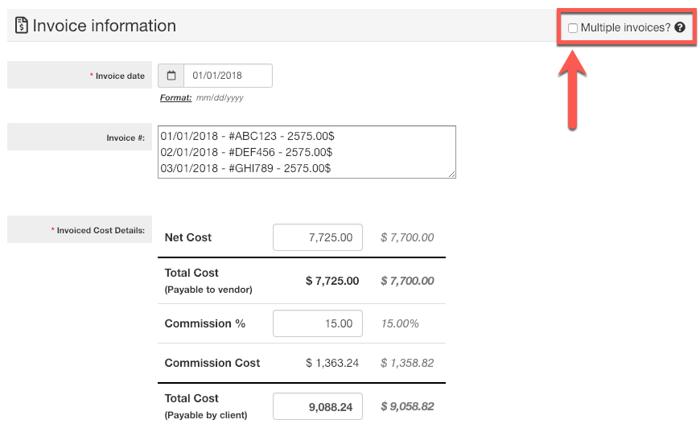Screen dimensions: 700x432
Task: Click inside the Invoice # text area
Action: click(x=307, y=151)
